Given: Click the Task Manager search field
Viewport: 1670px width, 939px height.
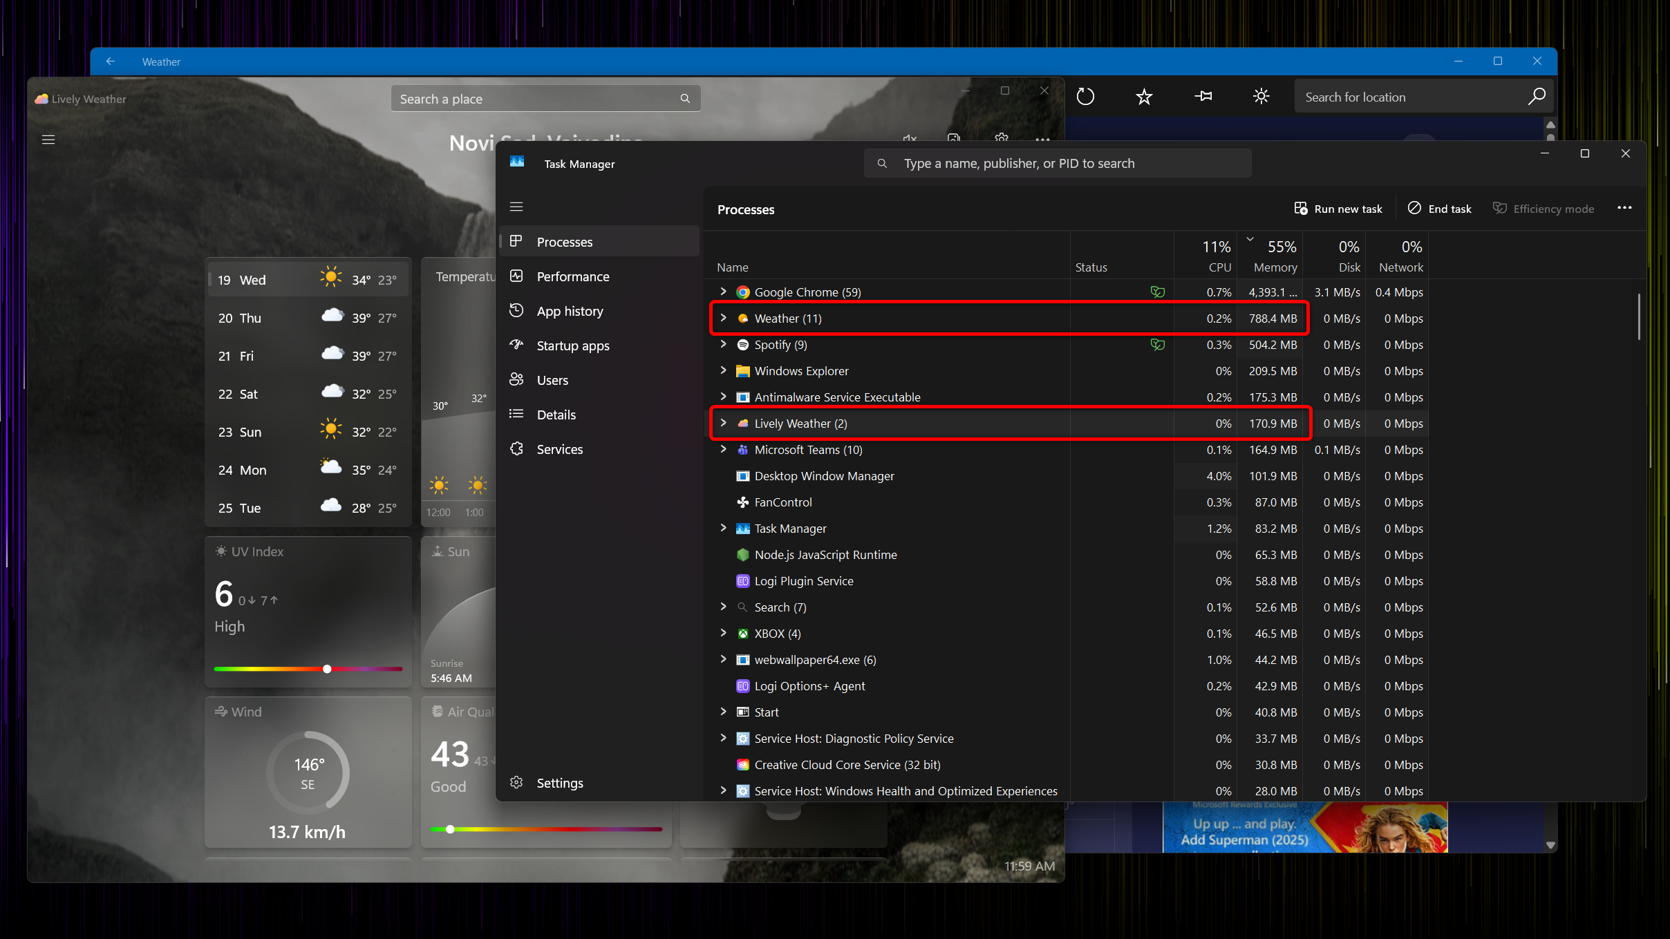Looking at the screenshot, I should [x=1058, y=163].
